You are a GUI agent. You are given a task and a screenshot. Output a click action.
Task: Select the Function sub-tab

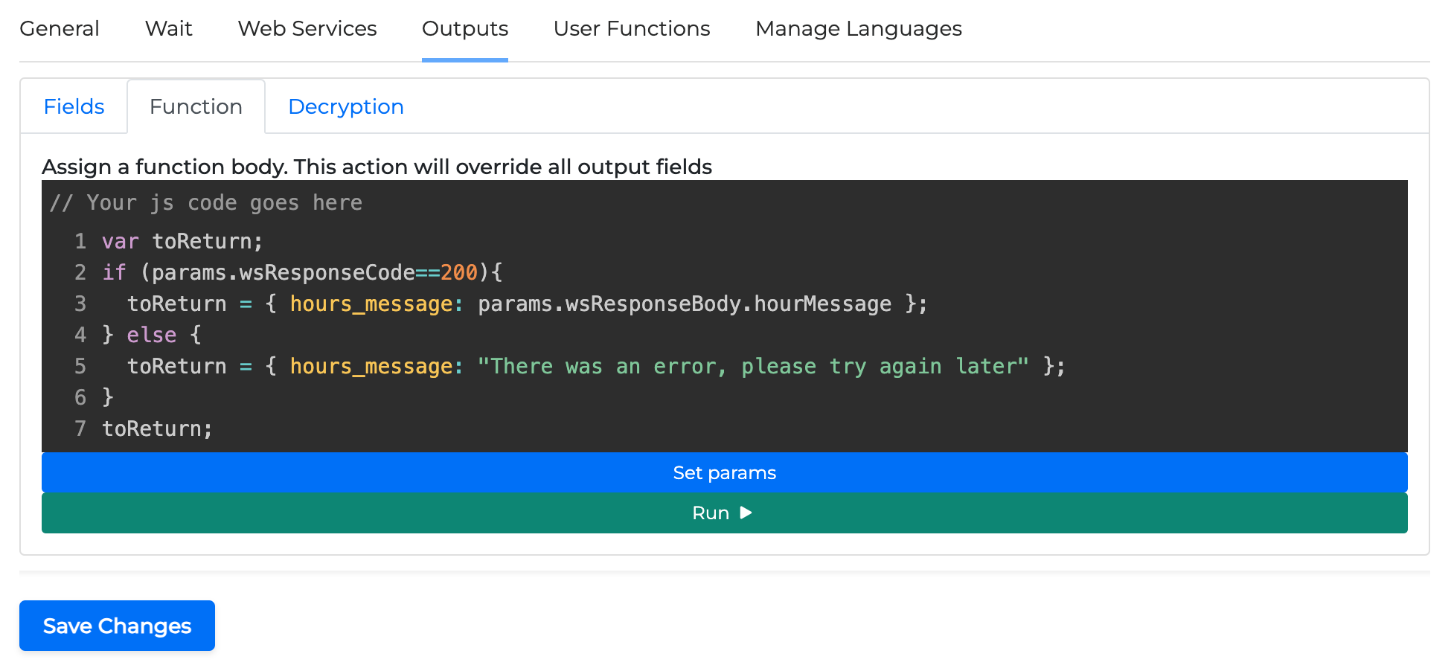[x=196, y=107]
